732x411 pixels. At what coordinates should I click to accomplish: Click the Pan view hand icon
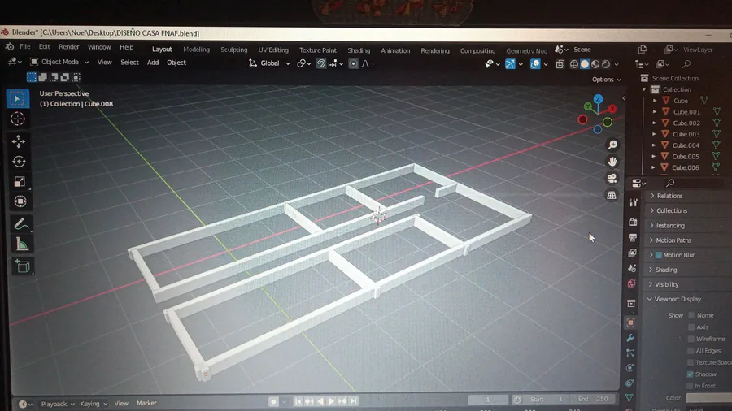[612, 161]
